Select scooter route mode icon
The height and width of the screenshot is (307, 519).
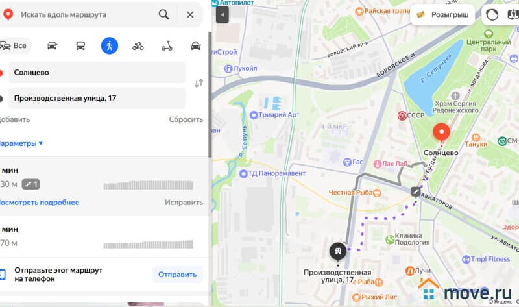click(x=167, y=46)
